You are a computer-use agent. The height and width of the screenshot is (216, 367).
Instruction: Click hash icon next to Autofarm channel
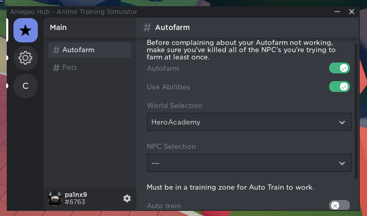pyautogui.click(x=56, y=50)
